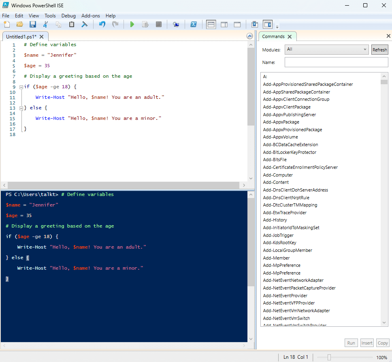Toggle Show Script Pane Top layout

(x=211, y=25)
